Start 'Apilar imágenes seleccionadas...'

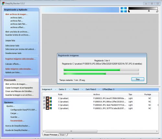(19, 69)
